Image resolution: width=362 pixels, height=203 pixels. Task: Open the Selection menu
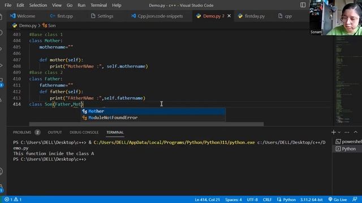click(38, 5)
